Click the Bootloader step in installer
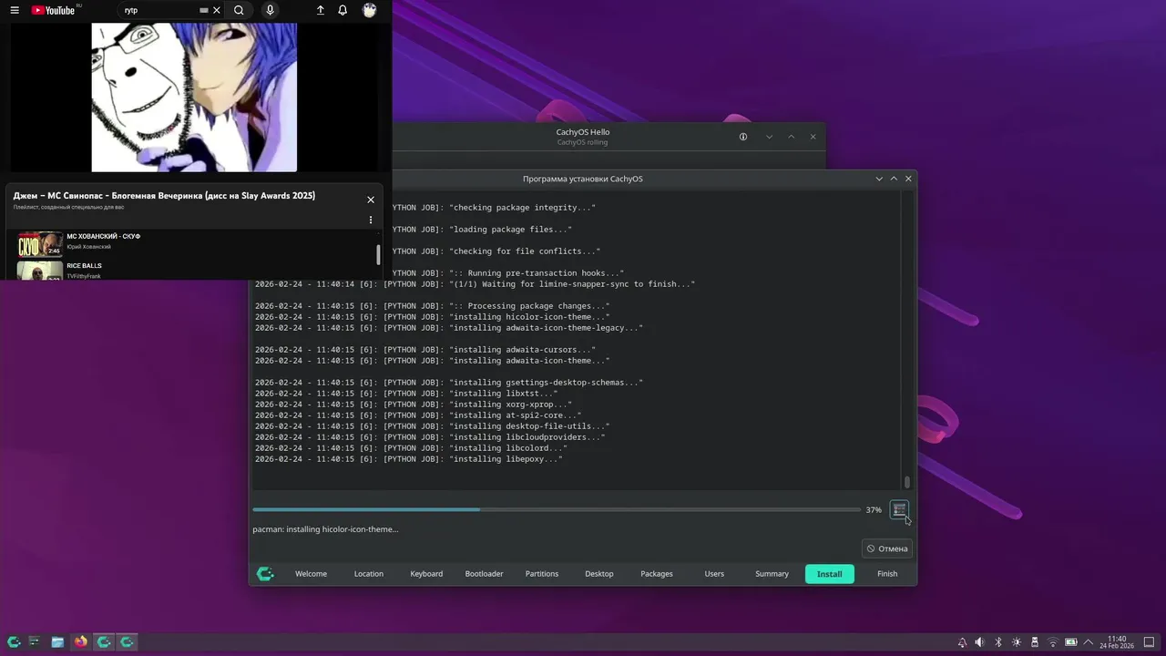Image resolution: width=1166 pixels, height=656 pixels. (484, 574)
